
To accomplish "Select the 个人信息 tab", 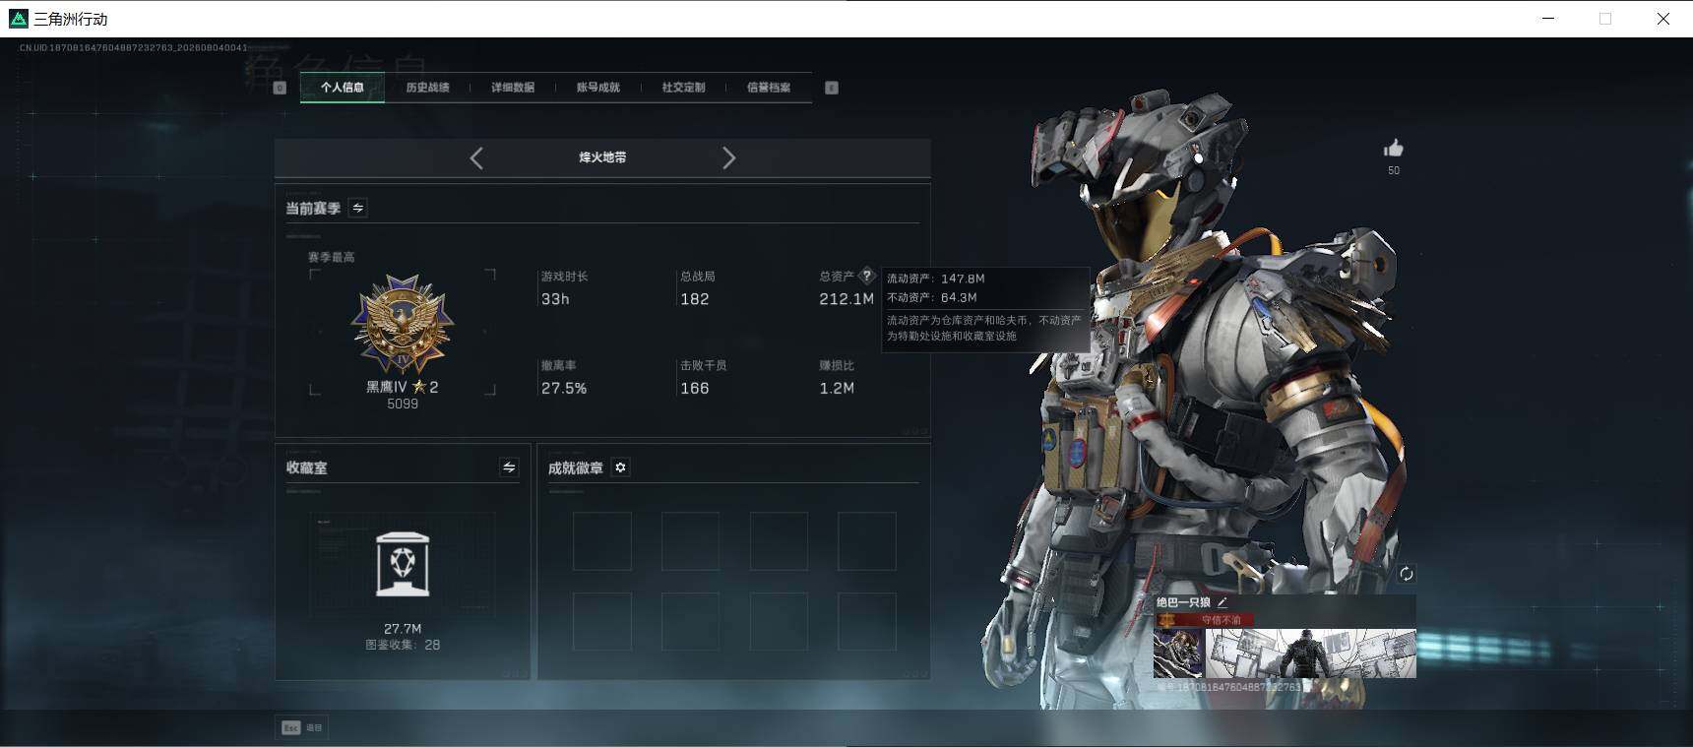I will click(343, 88).
